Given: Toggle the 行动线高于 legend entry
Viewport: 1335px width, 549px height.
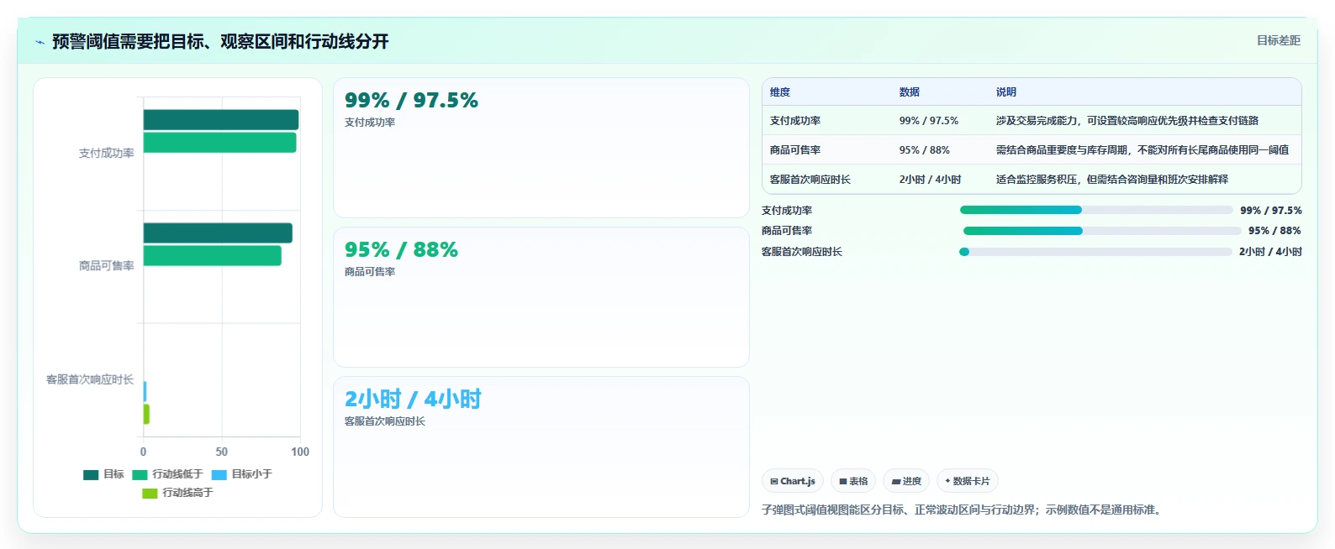Looking at the screenshot, I should [x=177, y=493].
